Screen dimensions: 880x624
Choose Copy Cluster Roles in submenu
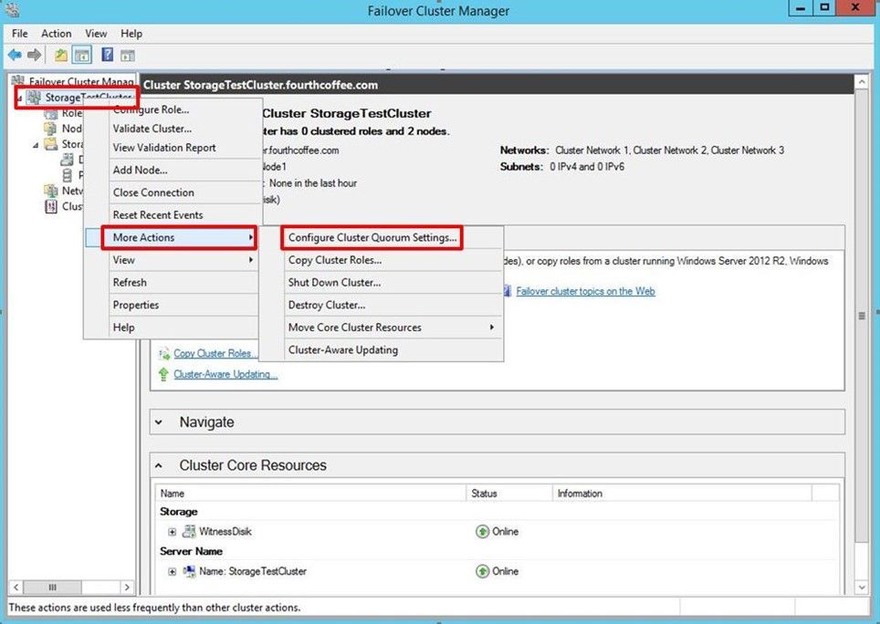click(x=335, y=260)
